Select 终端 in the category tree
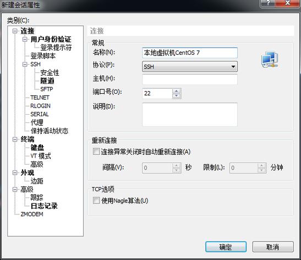 pos(28,139)
